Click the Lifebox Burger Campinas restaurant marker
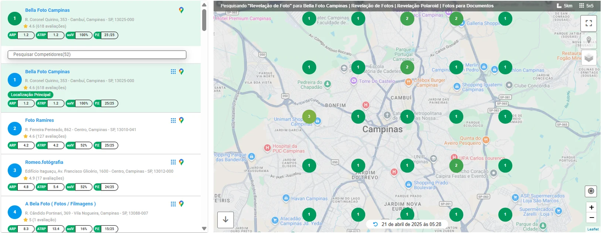This screenshot has height=233, width=601. [x=408, y=82]
